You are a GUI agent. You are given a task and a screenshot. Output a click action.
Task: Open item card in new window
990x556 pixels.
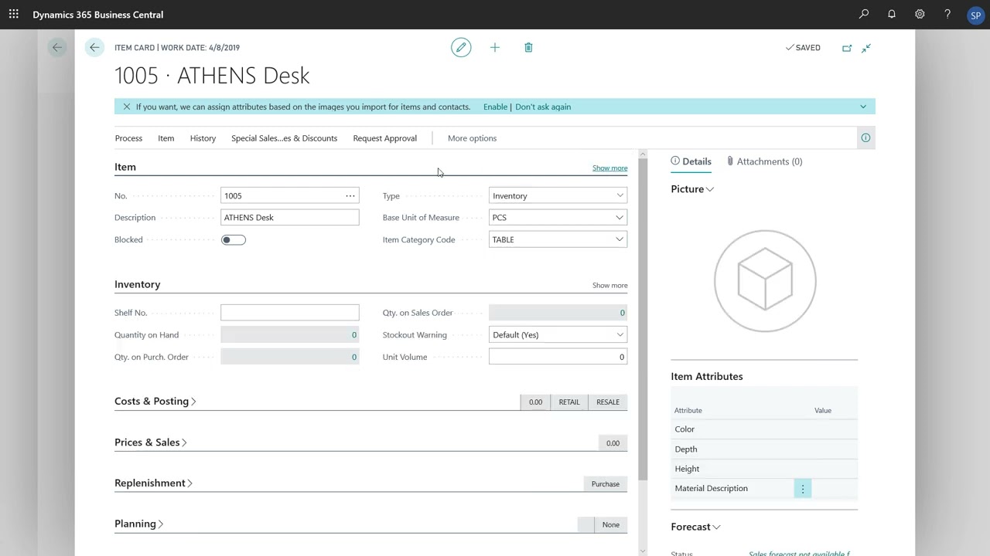(847, 48)
